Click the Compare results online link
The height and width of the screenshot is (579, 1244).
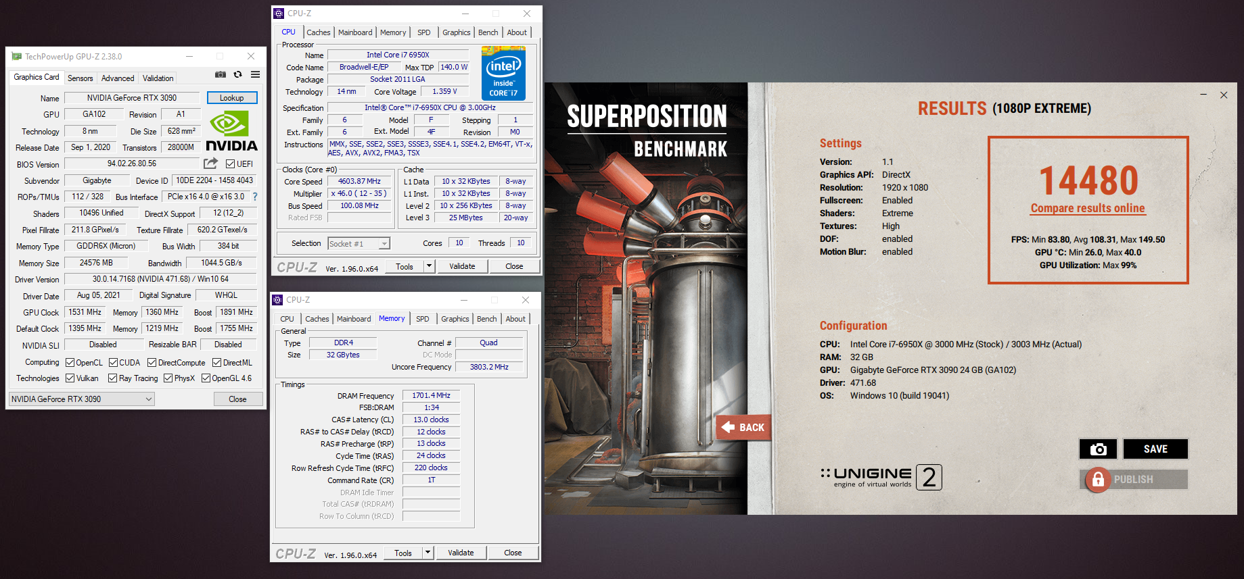[1088, 208]
